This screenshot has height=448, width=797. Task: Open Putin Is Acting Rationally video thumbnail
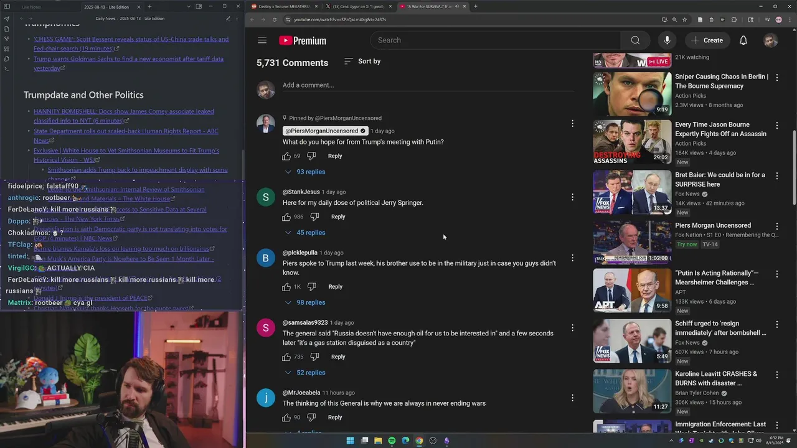coord(632,291)
